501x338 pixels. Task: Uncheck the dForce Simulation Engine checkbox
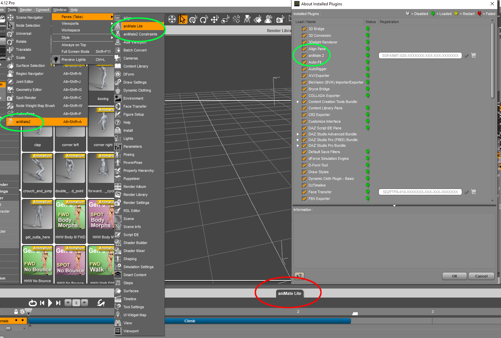point(304,158)
